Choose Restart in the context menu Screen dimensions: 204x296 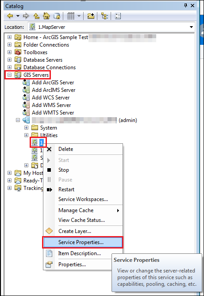coord(83,189)
